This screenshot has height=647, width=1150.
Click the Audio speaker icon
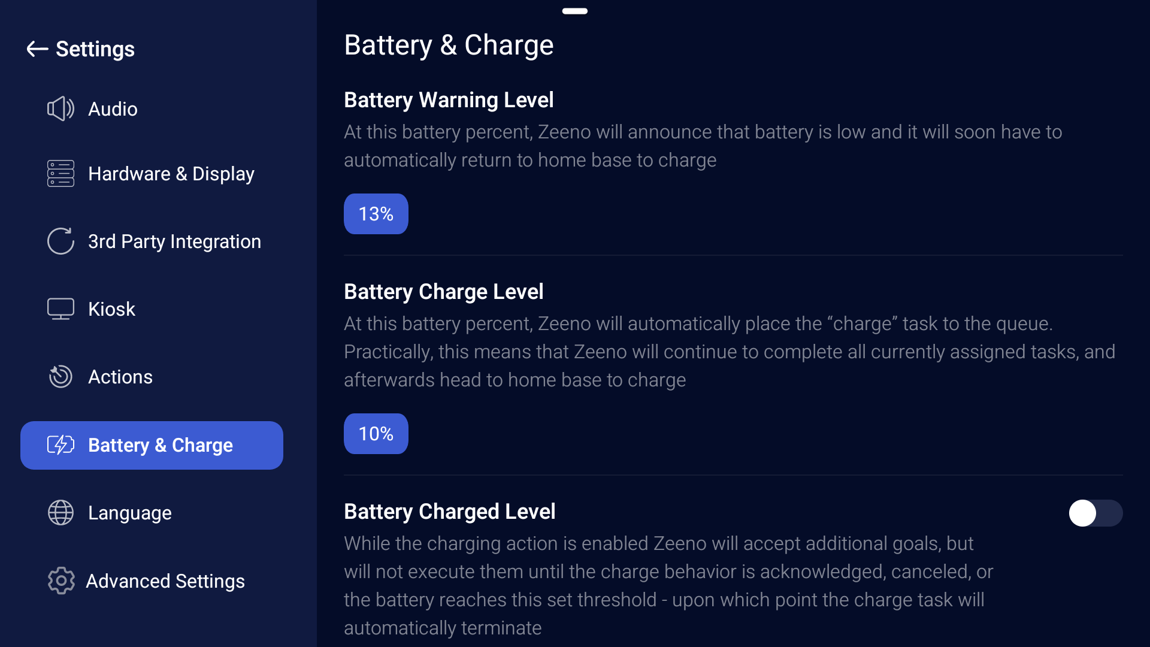(60, 109)
